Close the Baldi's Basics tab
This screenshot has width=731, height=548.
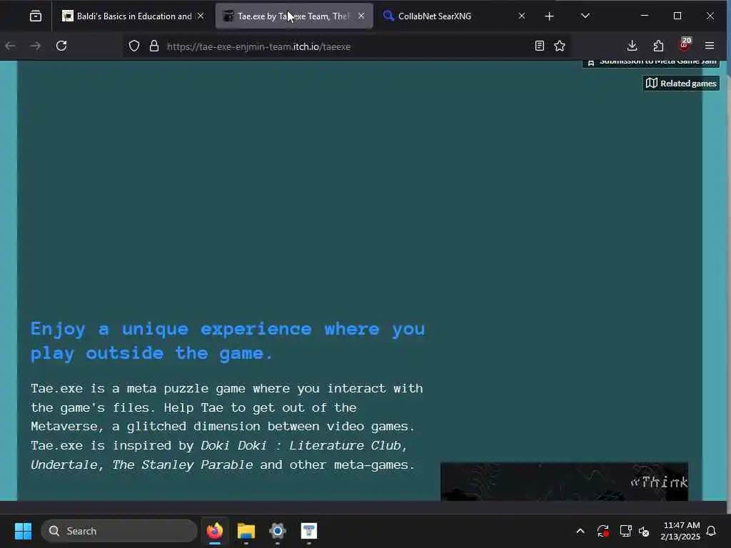[x=201, y=16]
